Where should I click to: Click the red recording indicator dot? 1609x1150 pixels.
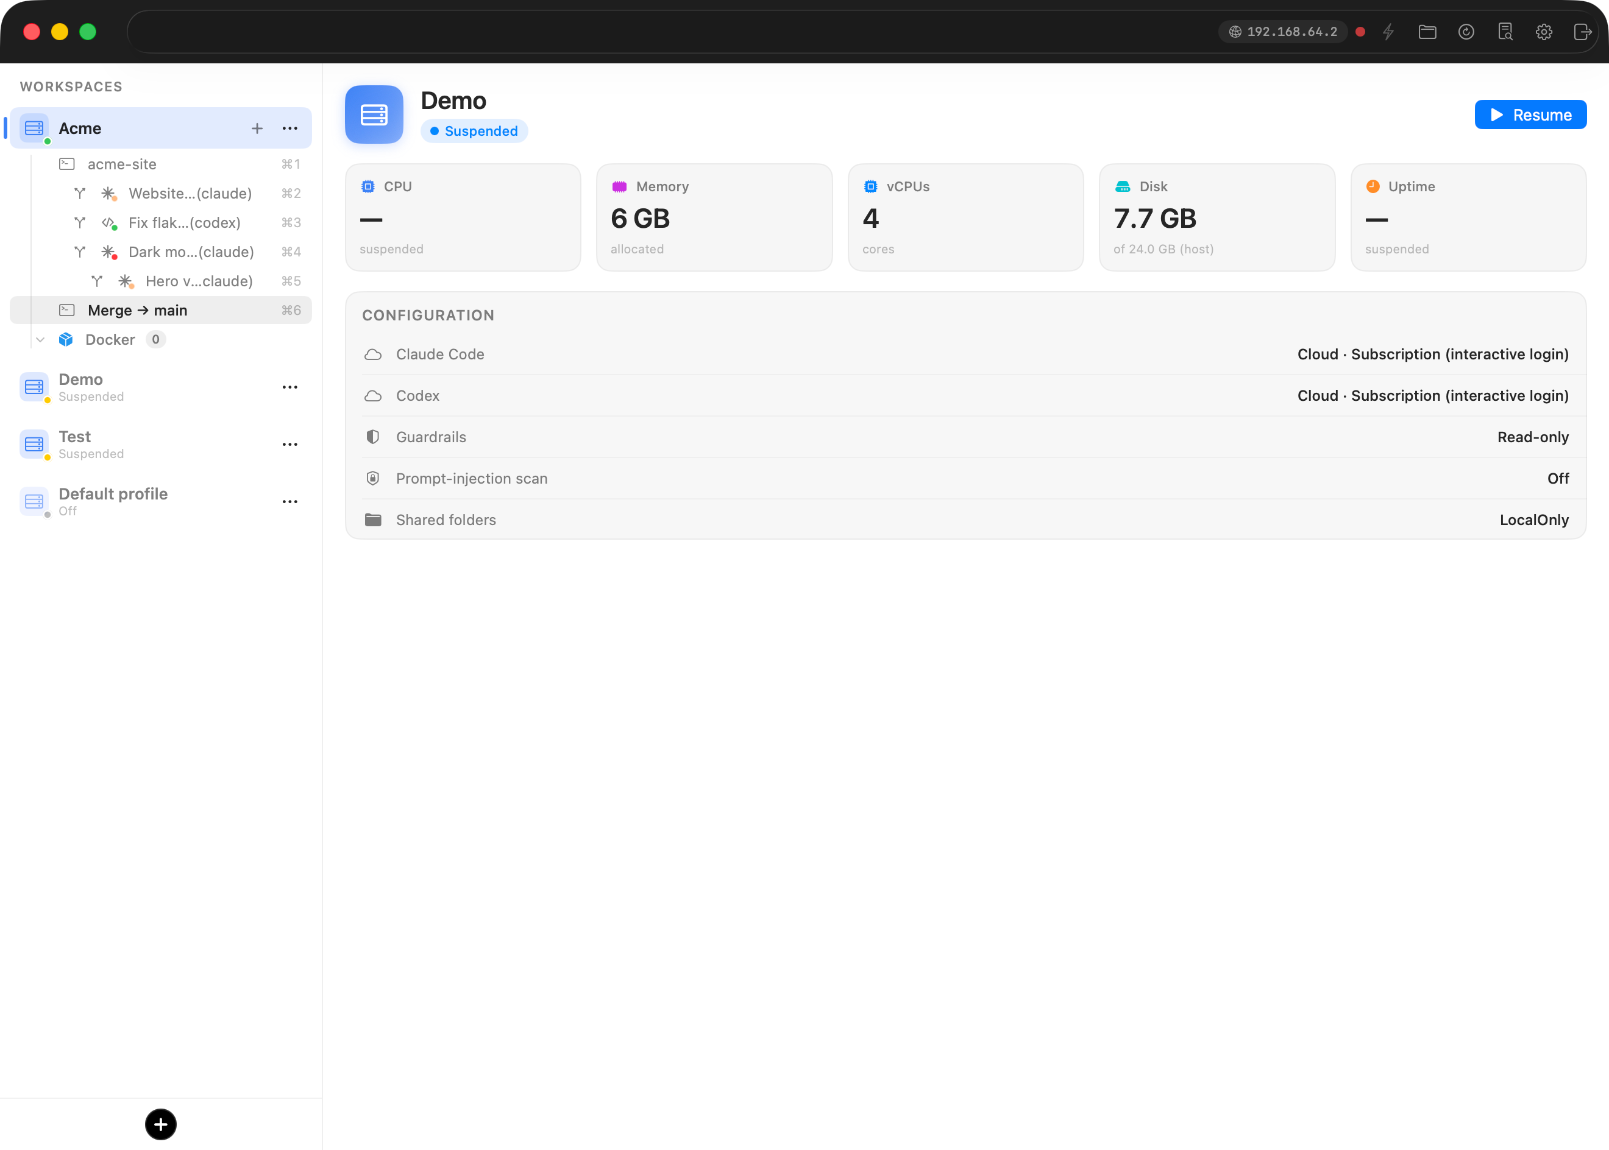tap(1360, 32)
